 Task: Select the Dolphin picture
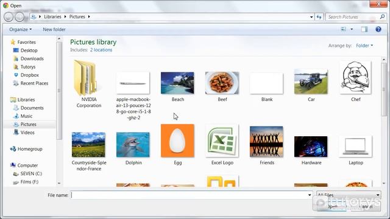pyautogui.click(x=133, y=148)
